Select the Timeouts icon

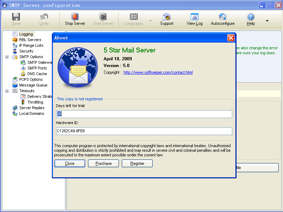coord(15,91)
